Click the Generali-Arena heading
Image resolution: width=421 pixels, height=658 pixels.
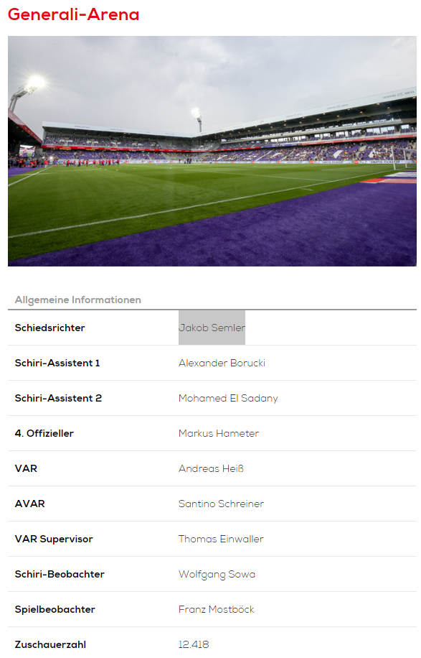(x=73, y=14)
